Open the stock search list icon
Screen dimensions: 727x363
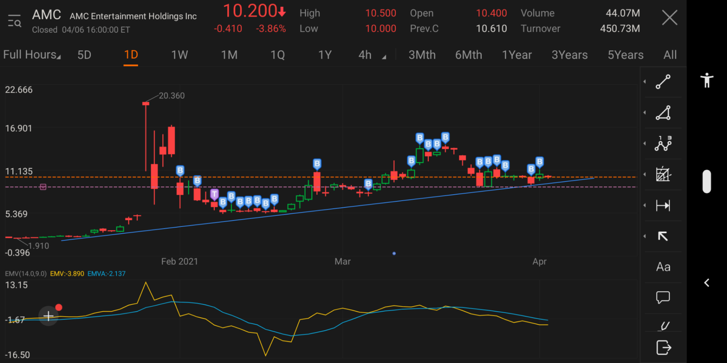(15, 21)
